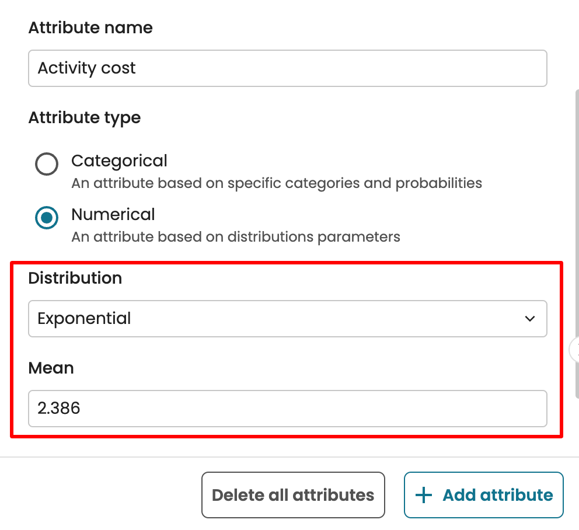This screenshot has height=530, width=579.
Task: Click the 'Attribute type' heading label
Action: [85, 118]
